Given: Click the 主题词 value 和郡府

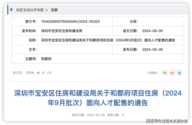Looking at the screenshot, I should point(46,59).
